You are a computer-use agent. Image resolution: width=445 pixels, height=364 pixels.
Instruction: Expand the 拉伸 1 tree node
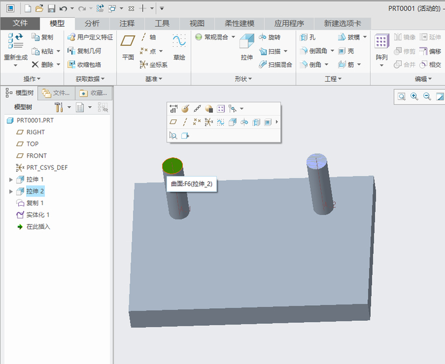[11, 180]
